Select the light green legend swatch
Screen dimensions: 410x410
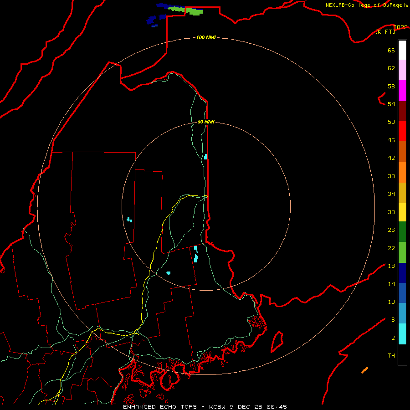tap(402, 252)
